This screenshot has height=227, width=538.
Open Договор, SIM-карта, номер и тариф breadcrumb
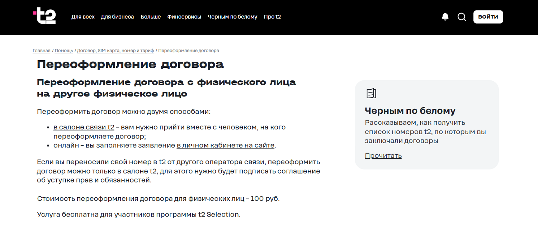click(115, 51)
